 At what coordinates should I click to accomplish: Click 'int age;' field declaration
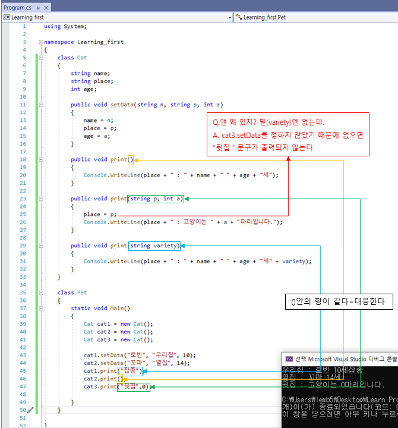(x=84, y=89)
